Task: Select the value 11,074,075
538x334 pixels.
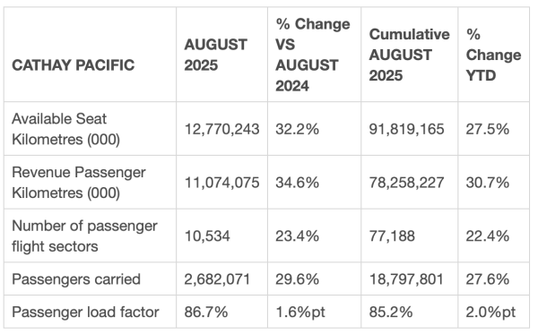Action: [221, 183]
